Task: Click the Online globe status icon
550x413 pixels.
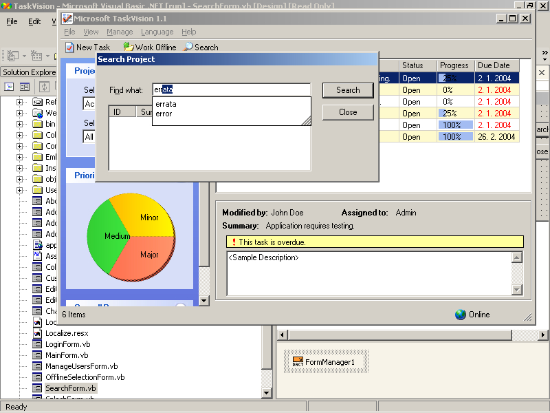Action: 461,315
